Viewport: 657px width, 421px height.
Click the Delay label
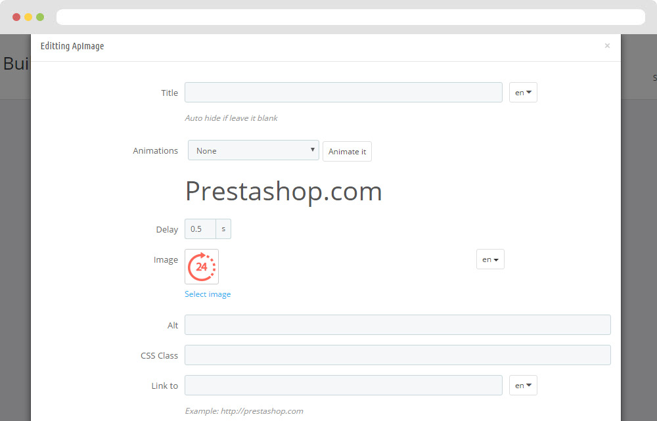coord(167,230)
